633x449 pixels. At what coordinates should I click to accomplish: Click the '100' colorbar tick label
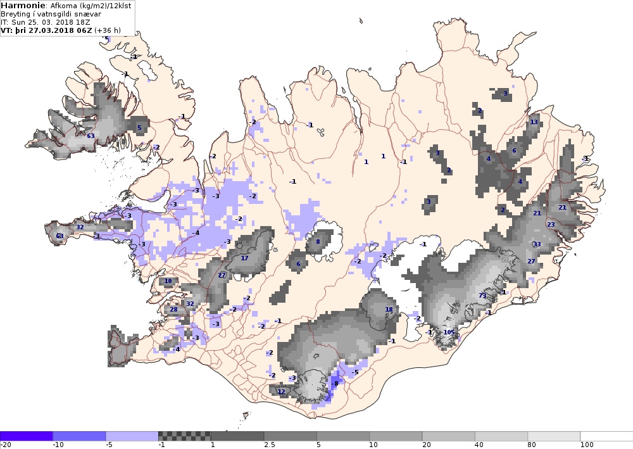click(x=587, y=445)
